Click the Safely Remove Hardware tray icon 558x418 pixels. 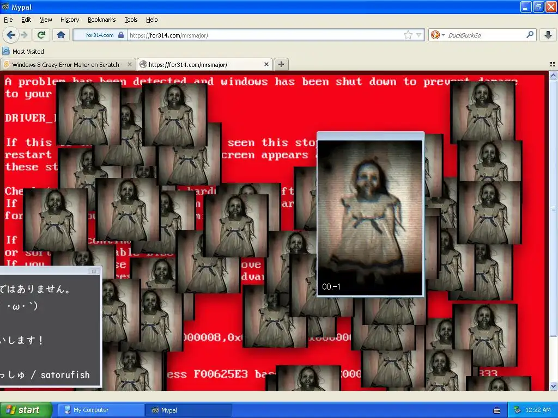coord(517,410)
